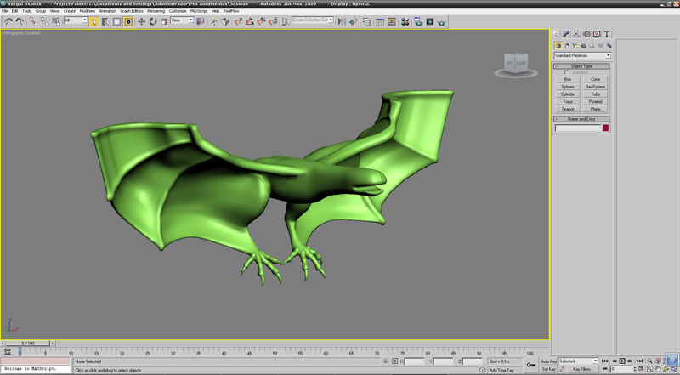Create a Box primitive
This screenshot has width=680, height=375.
tap(568, 79)
